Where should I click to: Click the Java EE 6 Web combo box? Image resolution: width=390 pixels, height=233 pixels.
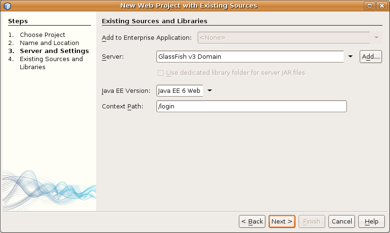tap(180, 90)
